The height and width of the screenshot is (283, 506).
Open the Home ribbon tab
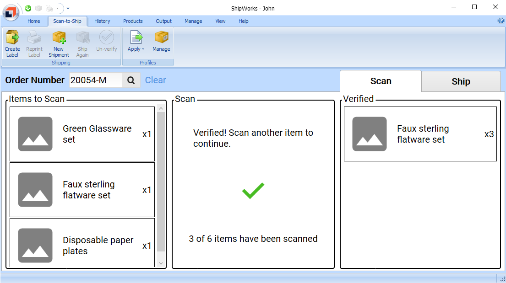coord(33,21)
